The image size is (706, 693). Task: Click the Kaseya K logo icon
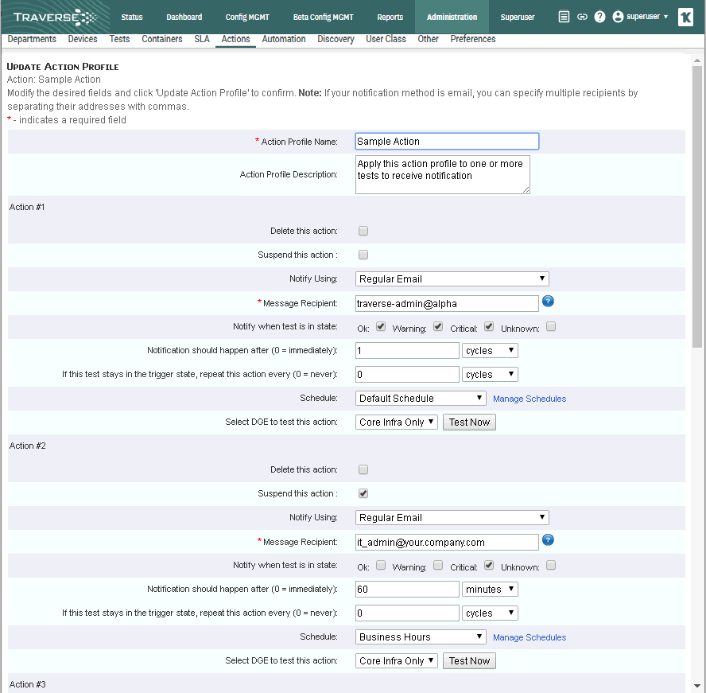685,18
